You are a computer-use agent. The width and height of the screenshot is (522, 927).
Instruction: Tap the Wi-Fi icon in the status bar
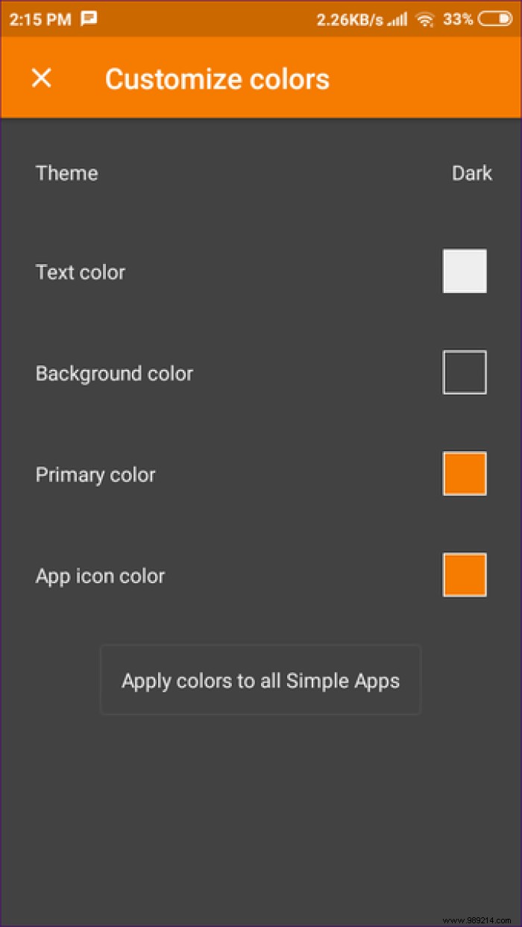coord(425,19)
